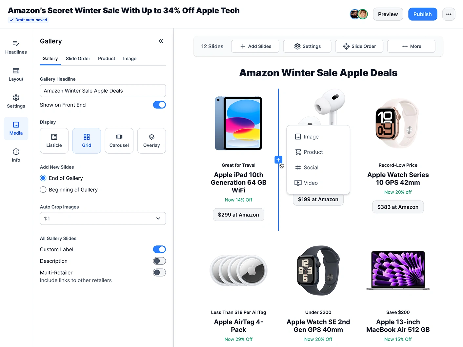
Task: Click the Gallery Headline text field
Action: 103,91
